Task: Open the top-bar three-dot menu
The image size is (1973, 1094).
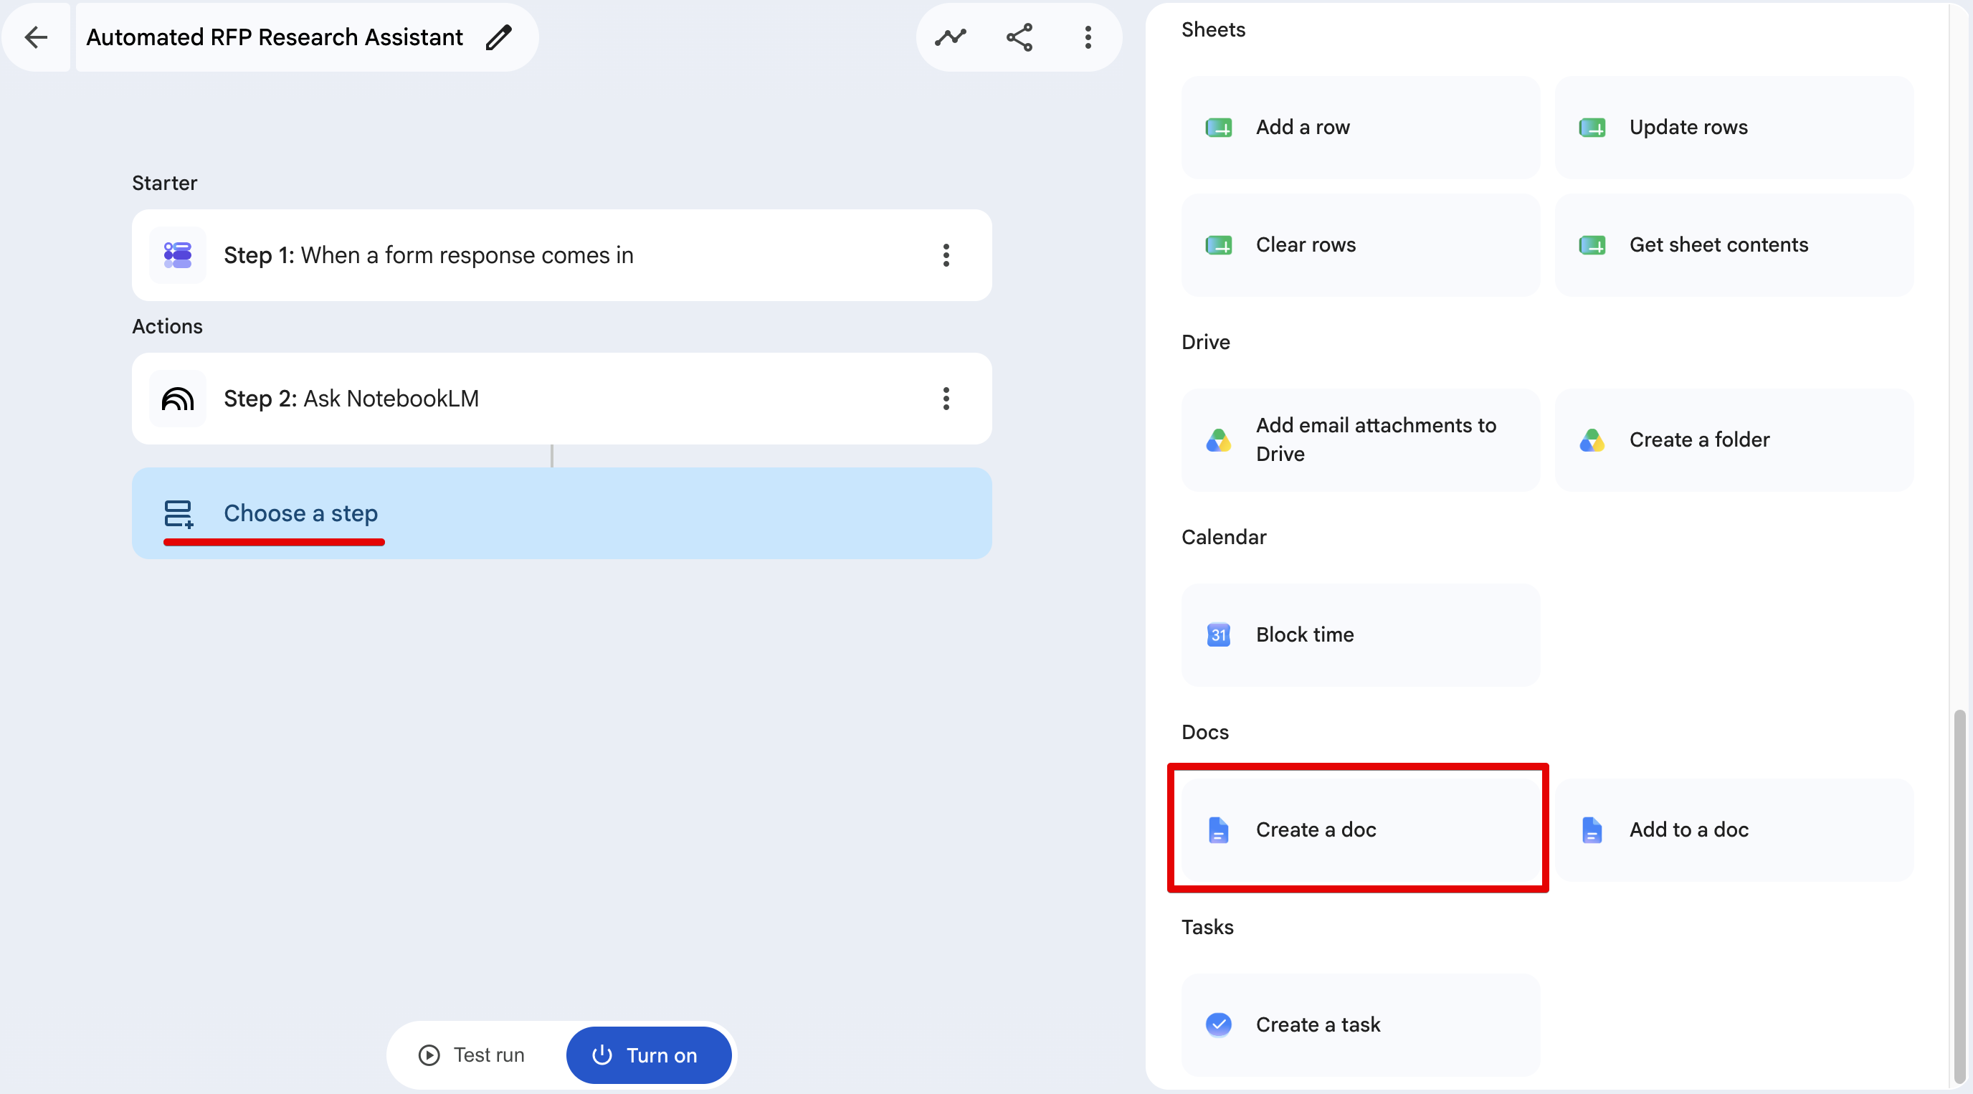Action: pos(1088,37)
